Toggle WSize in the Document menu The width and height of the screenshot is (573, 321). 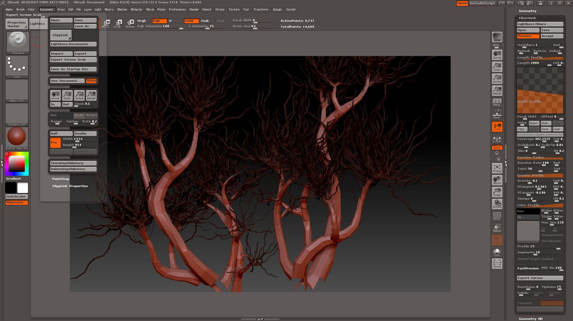coord(91,81)
